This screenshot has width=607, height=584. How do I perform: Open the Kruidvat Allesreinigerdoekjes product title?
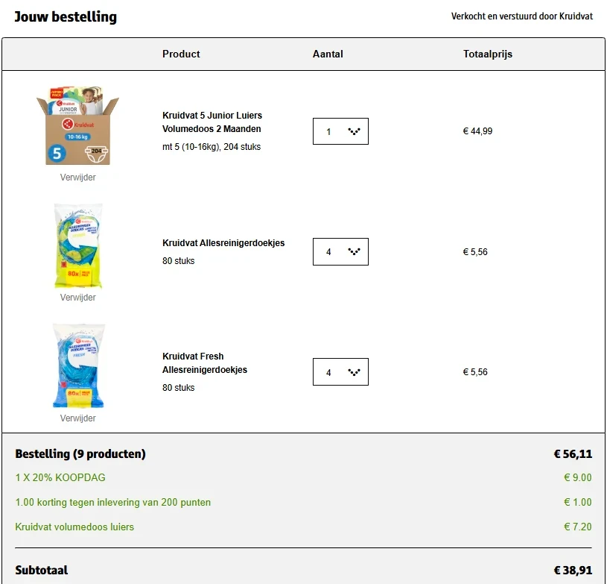(x=223, y=243)
